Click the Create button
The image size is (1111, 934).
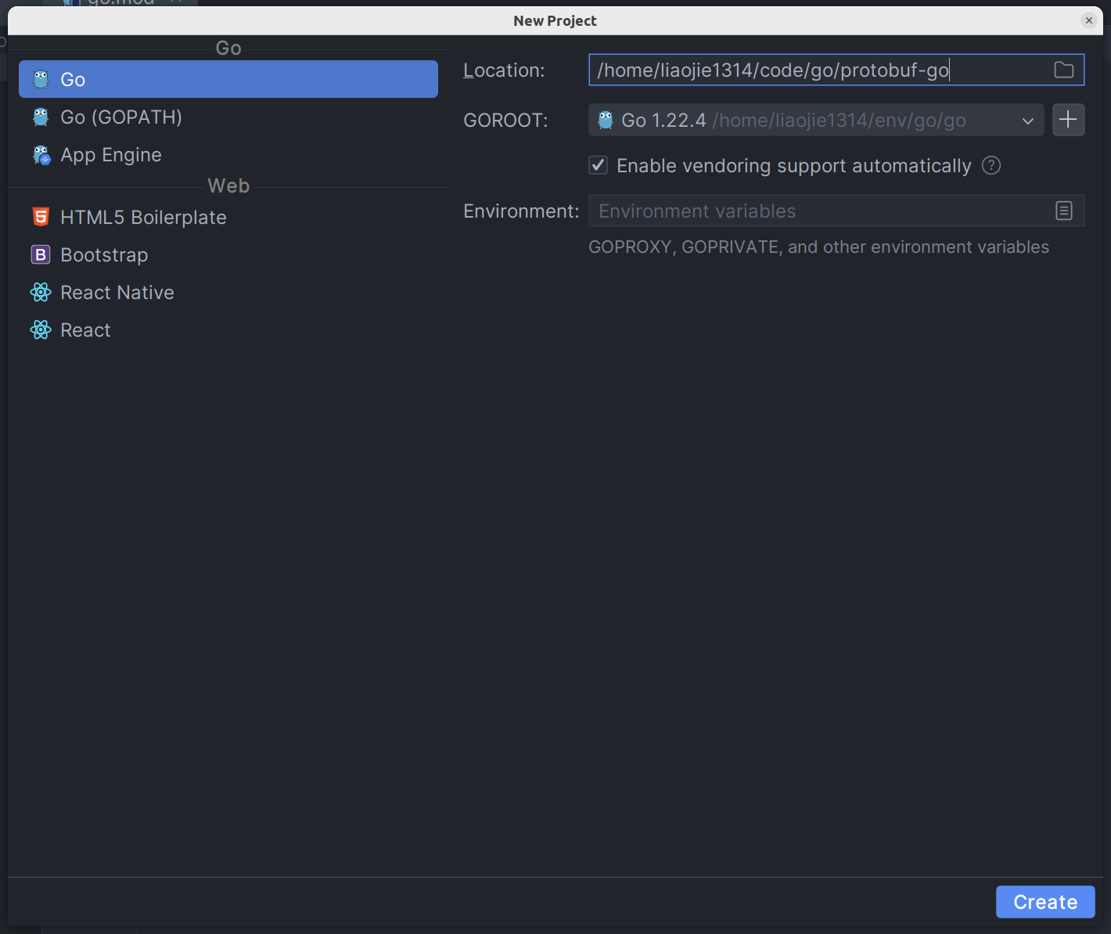1045,902
